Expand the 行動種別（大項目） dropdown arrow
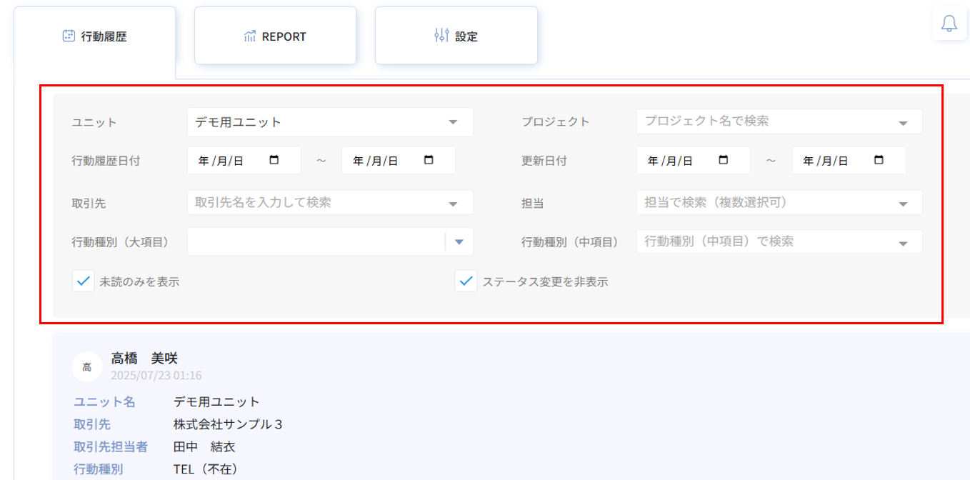 (x=459, y=242)
